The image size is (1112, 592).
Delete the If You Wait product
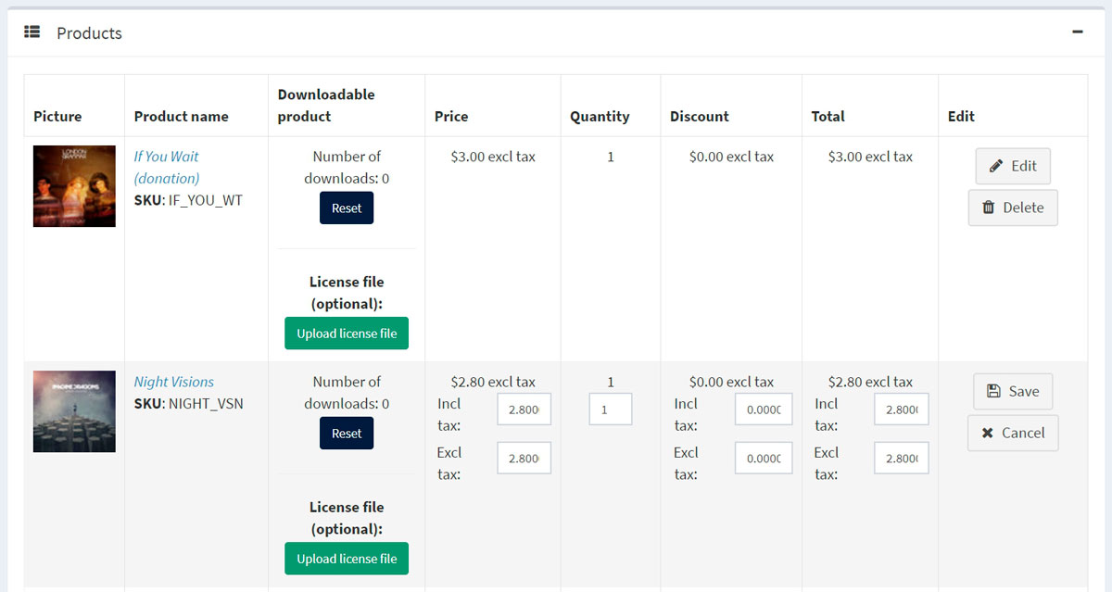(1012, 208)
